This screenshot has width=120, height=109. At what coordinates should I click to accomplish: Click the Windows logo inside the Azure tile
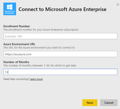point(10,7)
